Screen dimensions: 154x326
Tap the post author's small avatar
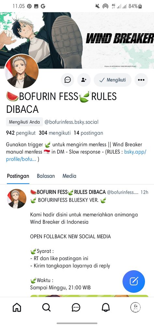click(x=17, y=199)
